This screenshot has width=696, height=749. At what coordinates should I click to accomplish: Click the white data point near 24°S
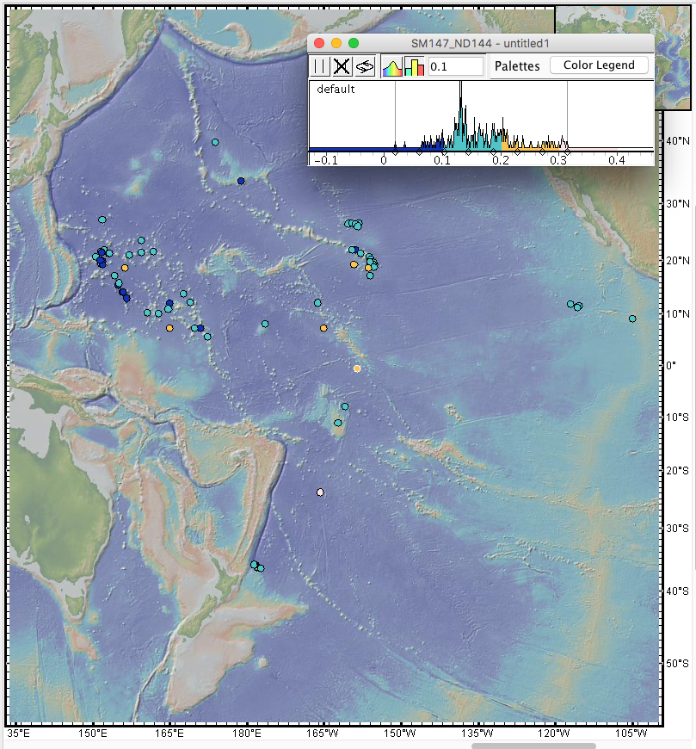point(320,492)
